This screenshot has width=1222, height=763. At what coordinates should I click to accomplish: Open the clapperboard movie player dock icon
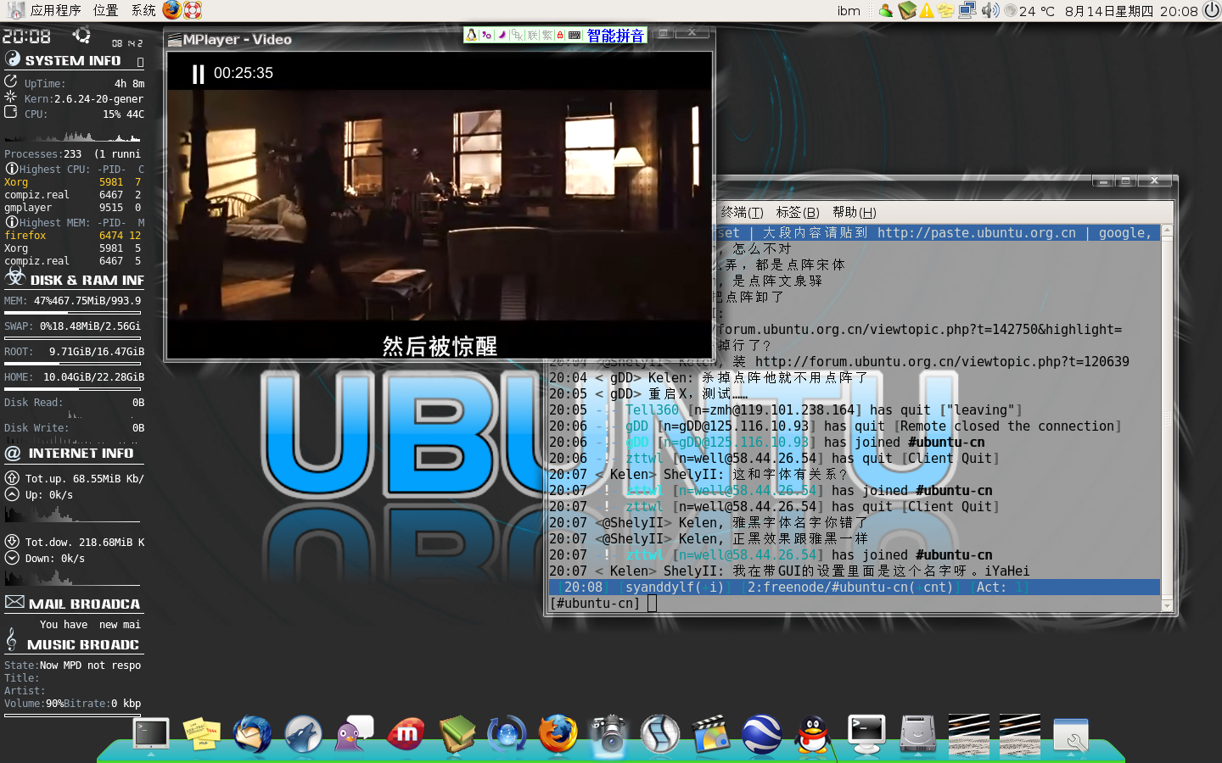[x=711, y=734]
